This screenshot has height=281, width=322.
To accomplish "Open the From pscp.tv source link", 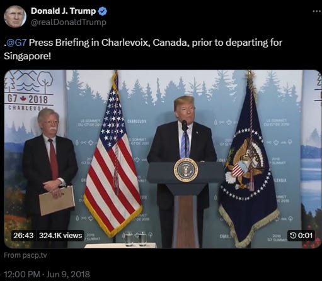I will pyautogui.click(x=25, y=255).
